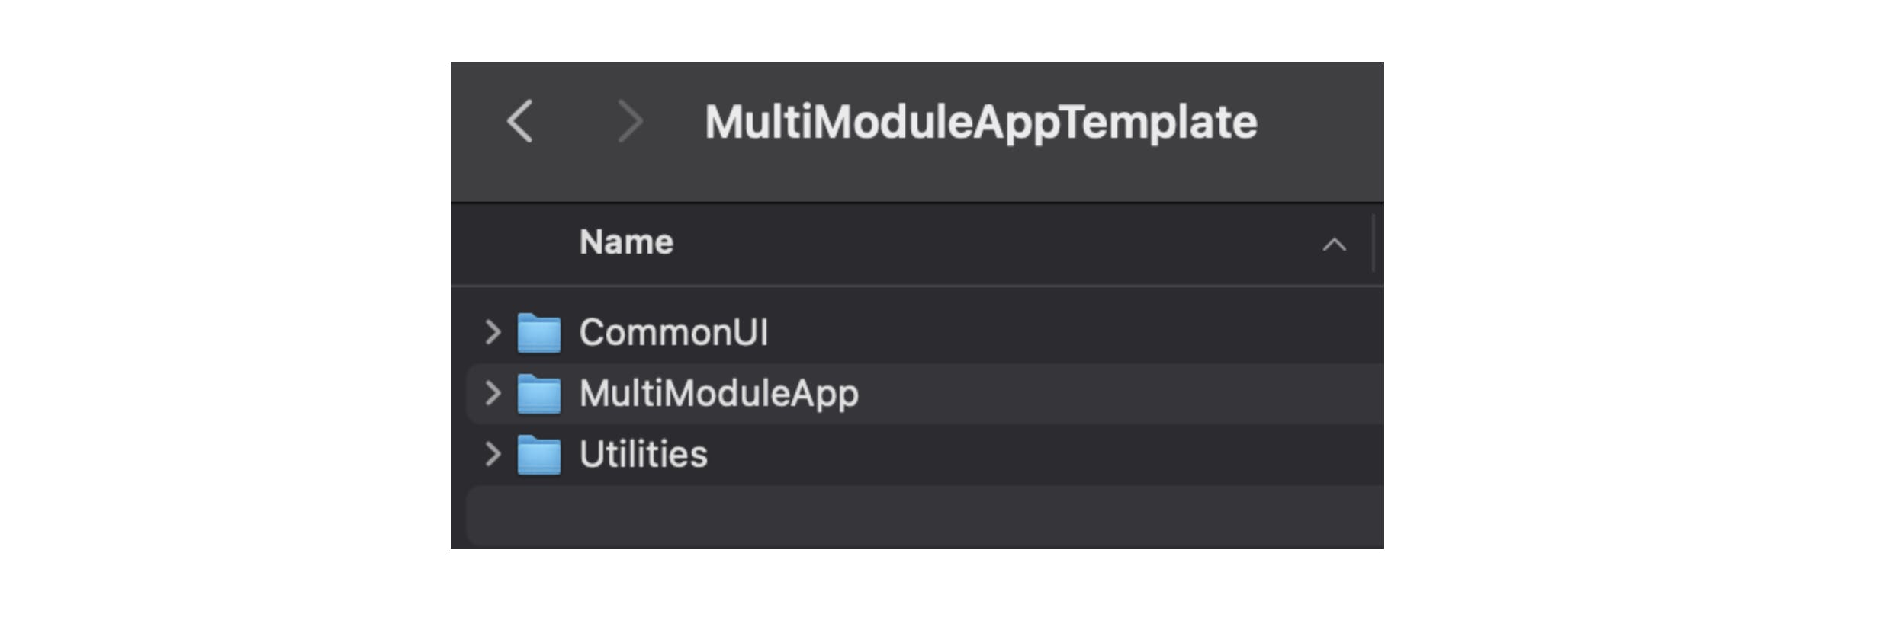
Task: Select the highlighted MultiModuleApp folder name
Action: (x=719, y=394)
